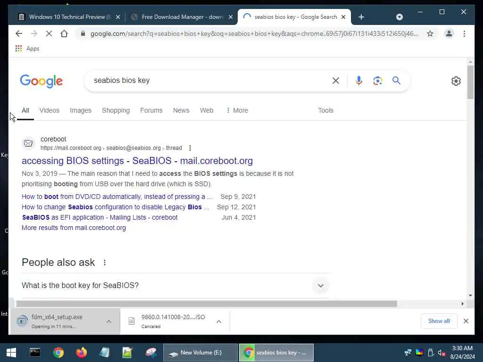Open the taskbar clock showing 3:30 AM
Image resolution: width=483 pixels, height=362 pixels.
click(462, 353)
